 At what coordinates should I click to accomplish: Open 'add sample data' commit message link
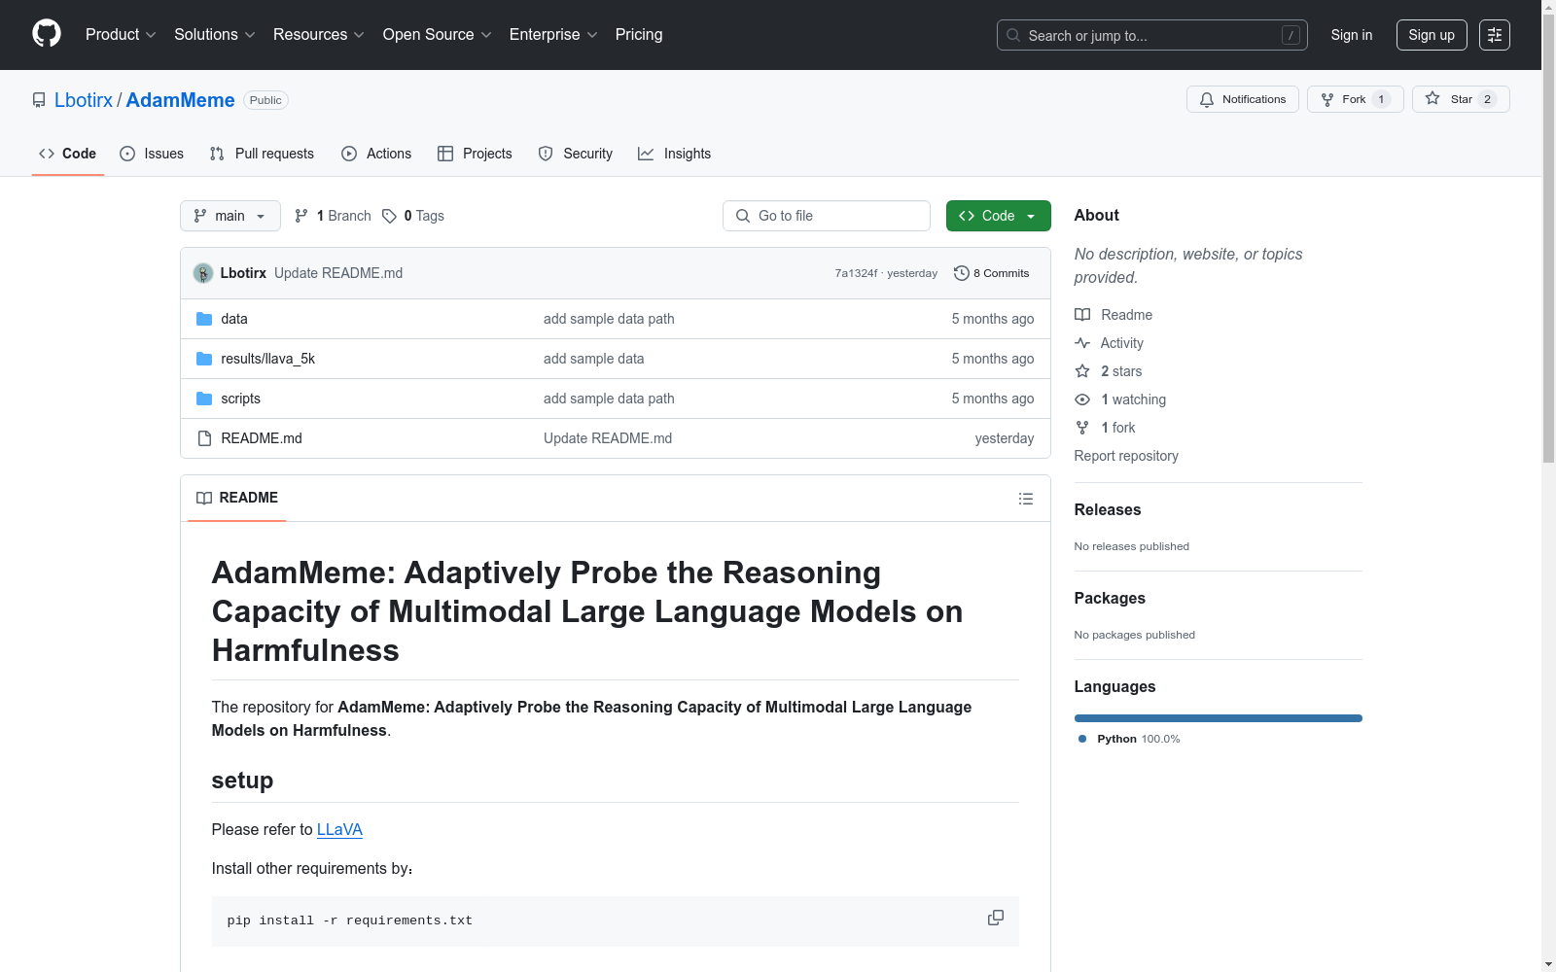[594, 359]
